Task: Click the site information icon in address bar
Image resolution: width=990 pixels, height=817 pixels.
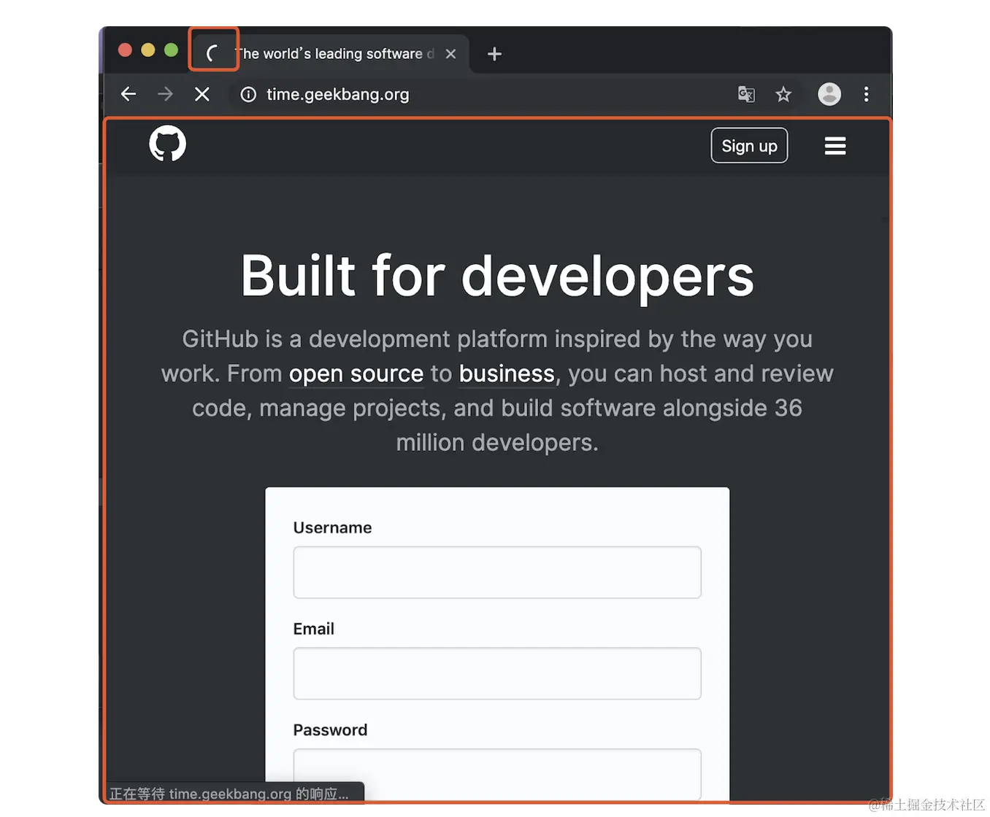Action: (248, 94)
